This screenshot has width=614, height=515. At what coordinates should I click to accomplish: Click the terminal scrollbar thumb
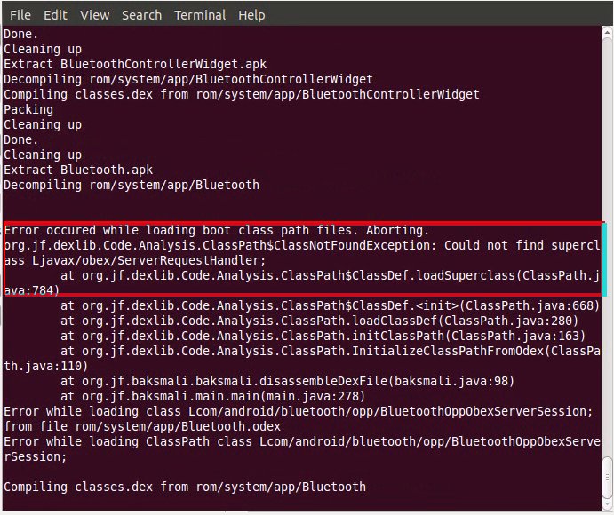click(608, 476)
